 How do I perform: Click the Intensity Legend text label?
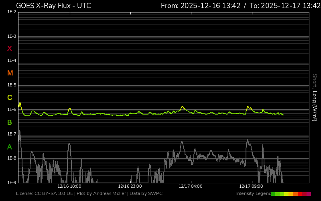(253, 194)
